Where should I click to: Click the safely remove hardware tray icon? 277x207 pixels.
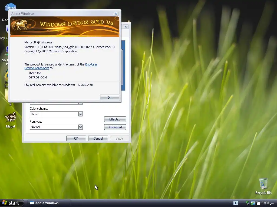[x=248, y=203]
